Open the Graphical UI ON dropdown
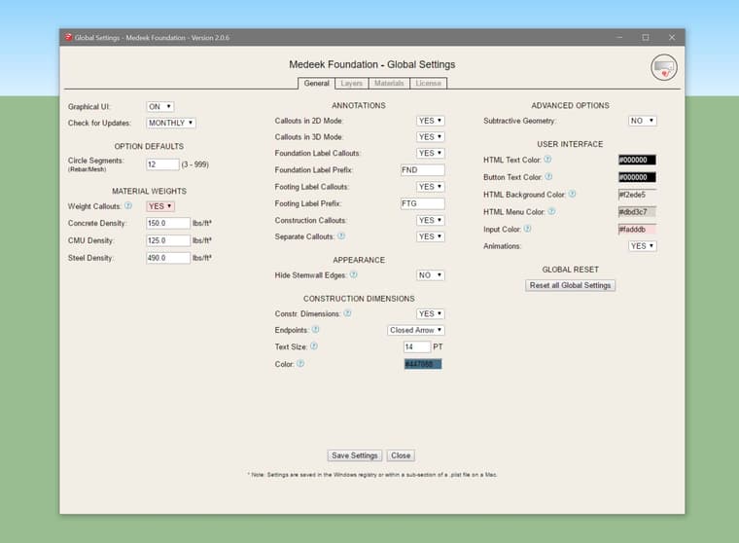The height and width of the screenshot is (543, 739). point(160,106)
